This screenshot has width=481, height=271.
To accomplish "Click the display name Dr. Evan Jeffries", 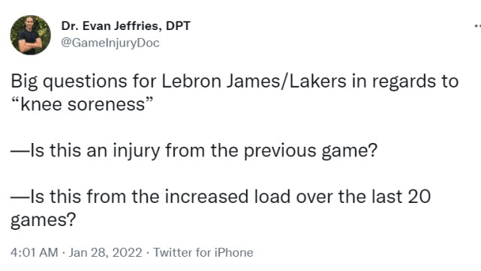I will coord(110,26).
